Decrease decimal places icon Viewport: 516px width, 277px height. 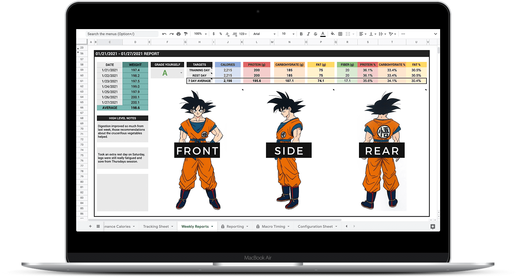(227, 34)
